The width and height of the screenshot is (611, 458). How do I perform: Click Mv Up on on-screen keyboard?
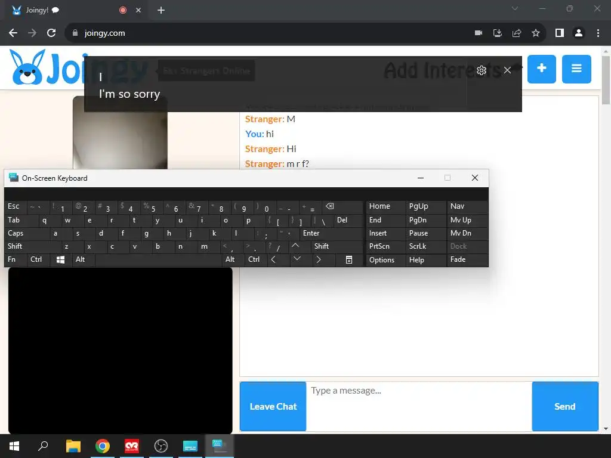click(x=467, y=220)
